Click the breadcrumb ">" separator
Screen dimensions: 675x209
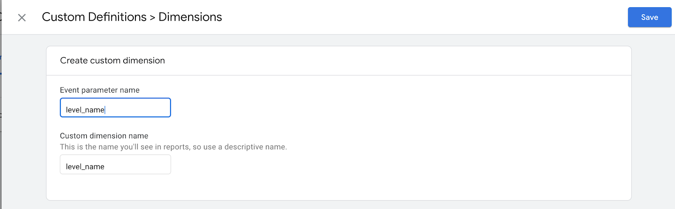coord(153,18)
